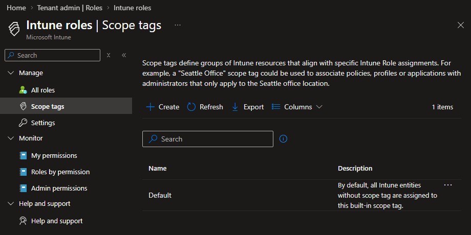Image resolution: width=471 pixels, height=235 pixels.
Task: Collapse the sidebar with double chevron
Action: click(124, 55)
